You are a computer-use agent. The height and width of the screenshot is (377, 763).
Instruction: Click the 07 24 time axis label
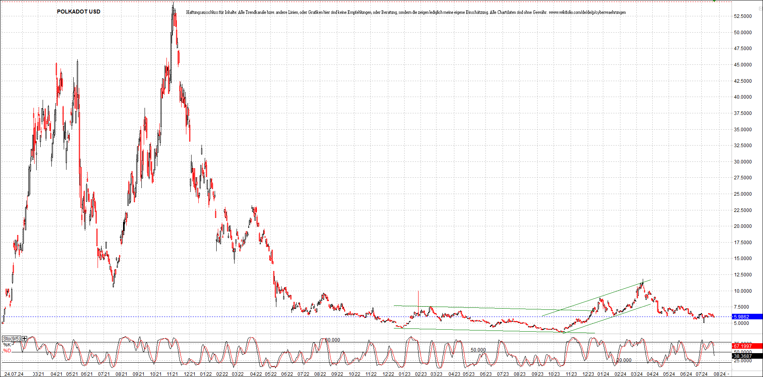click(x=701, y=374)
